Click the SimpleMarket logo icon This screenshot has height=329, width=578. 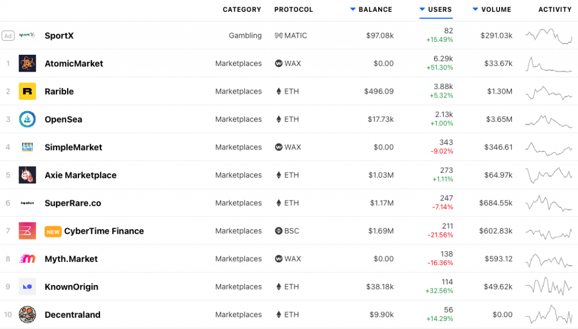(x=27, y=147)
